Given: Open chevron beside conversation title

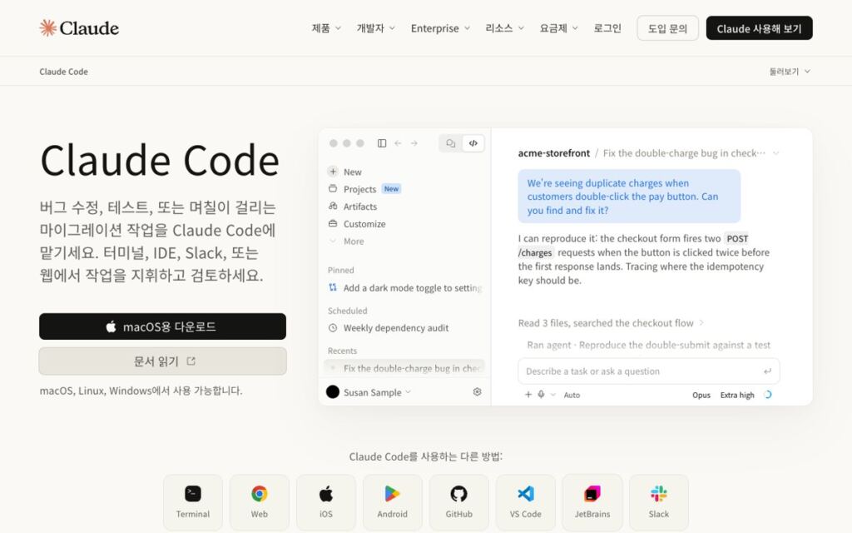Looking at the screenshot, I should pyautogui.click(x=776, y=153).
